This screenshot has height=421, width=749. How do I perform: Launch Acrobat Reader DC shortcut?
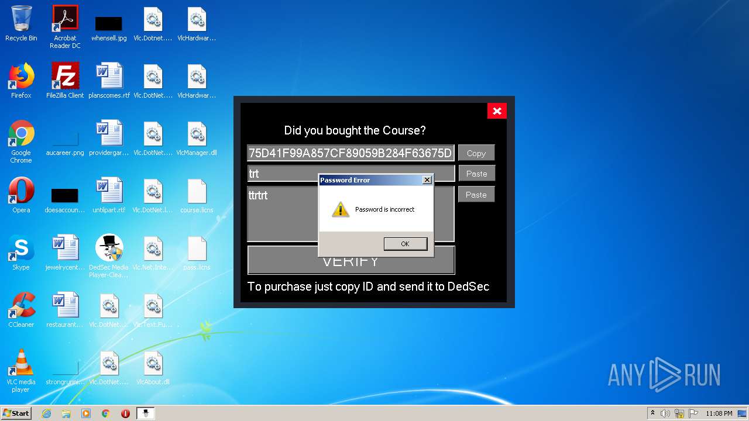[x=65, y=27]
